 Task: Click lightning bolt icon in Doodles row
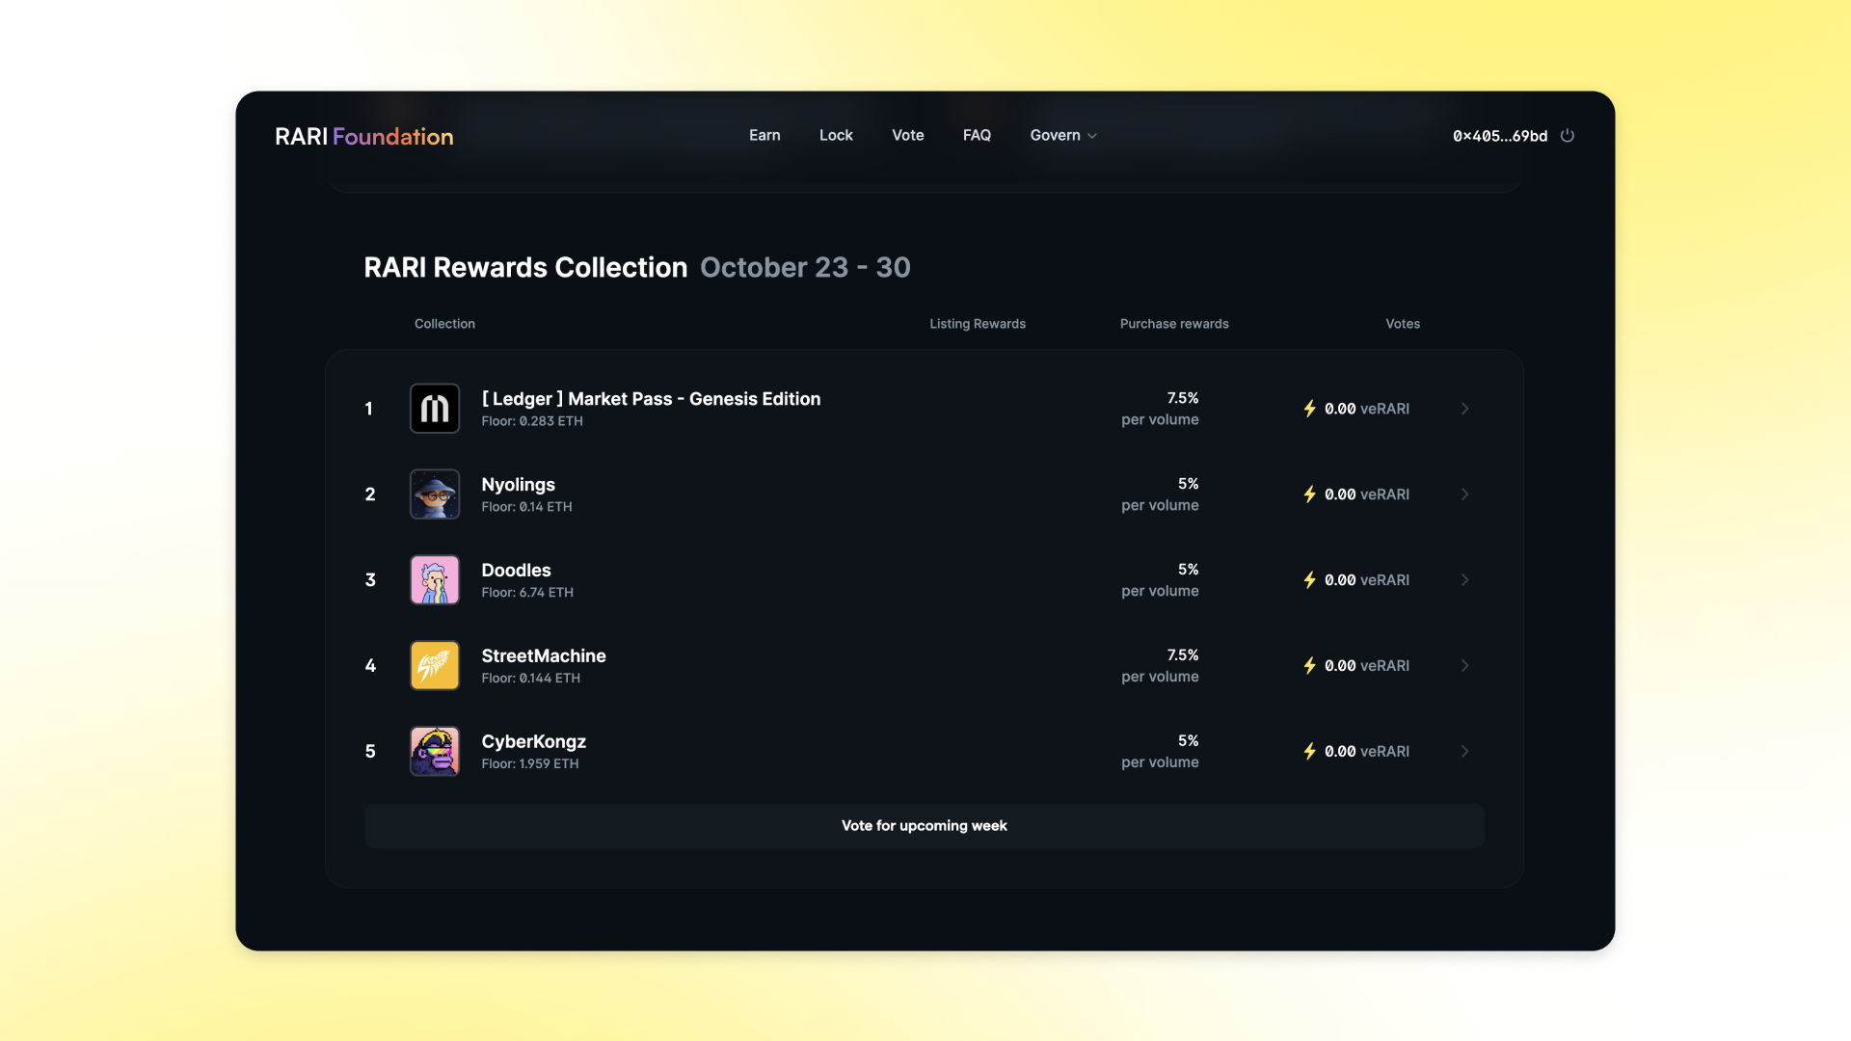[x=1309, y=580]
